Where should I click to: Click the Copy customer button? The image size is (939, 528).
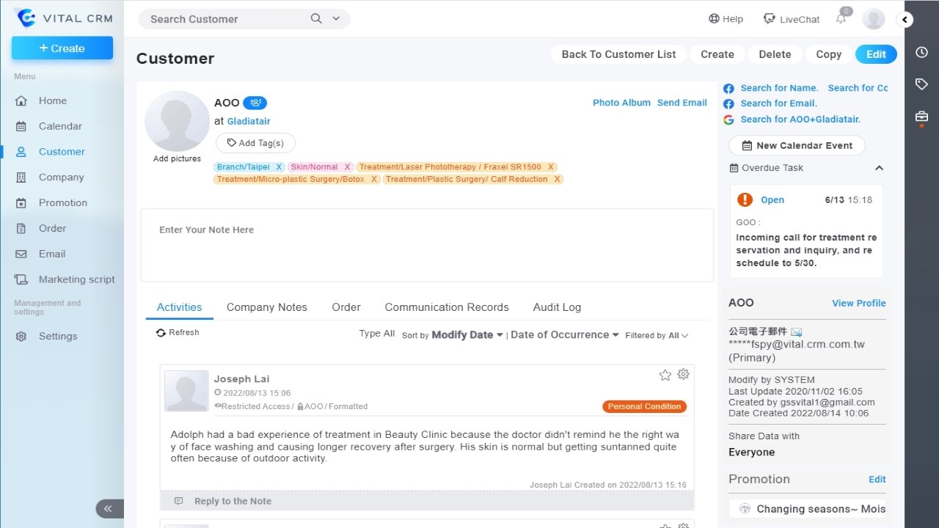[828, 54]
